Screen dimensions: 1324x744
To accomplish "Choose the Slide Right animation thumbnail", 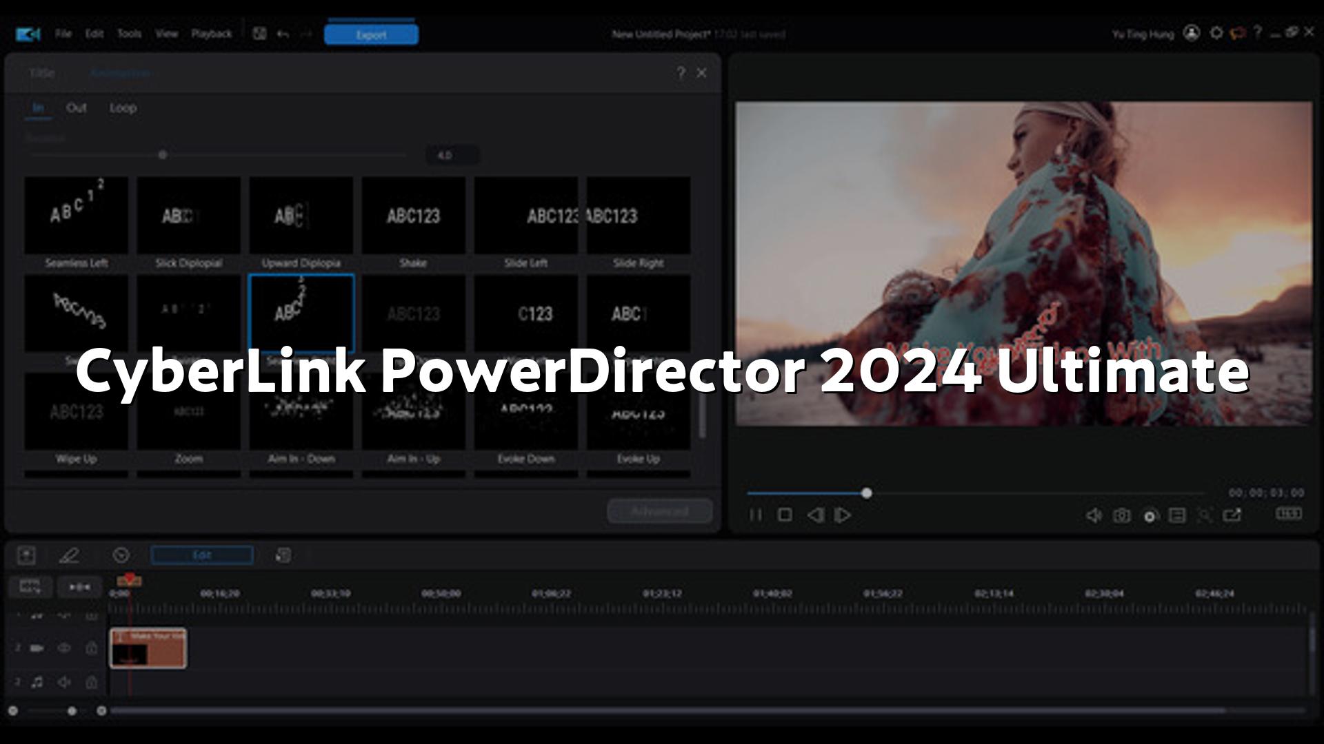I will [x=639, y=215].
